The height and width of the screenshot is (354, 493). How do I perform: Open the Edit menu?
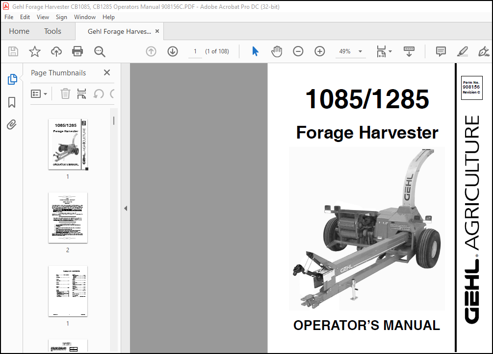[25, 17]
